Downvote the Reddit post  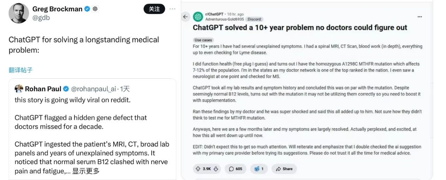point(216,169)
